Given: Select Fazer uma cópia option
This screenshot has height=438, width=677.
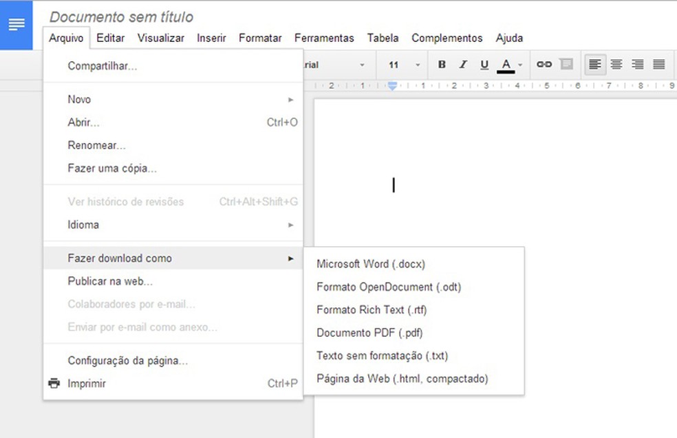Looking at the screenshot, I should [x=111, y=168].
